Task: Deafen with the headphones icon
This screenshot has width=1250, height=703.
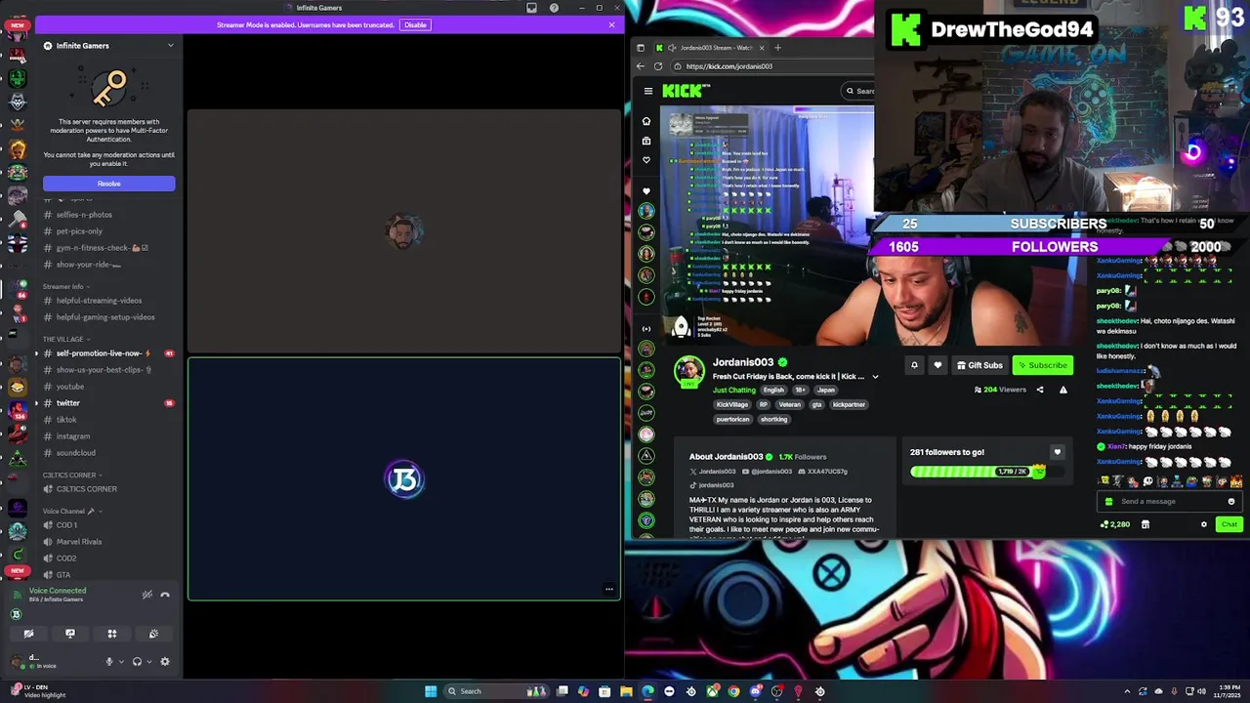Action: (137, 662)
